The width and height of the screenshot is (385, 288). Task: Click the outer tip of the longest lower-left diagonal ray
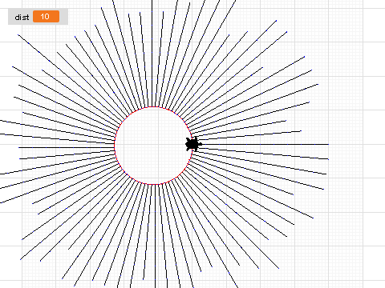[21, 259]
